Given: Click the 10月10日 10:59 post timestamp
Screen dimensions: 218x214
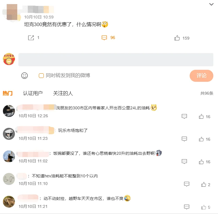Looking at the screenshot, I should (x=39, y=17).
